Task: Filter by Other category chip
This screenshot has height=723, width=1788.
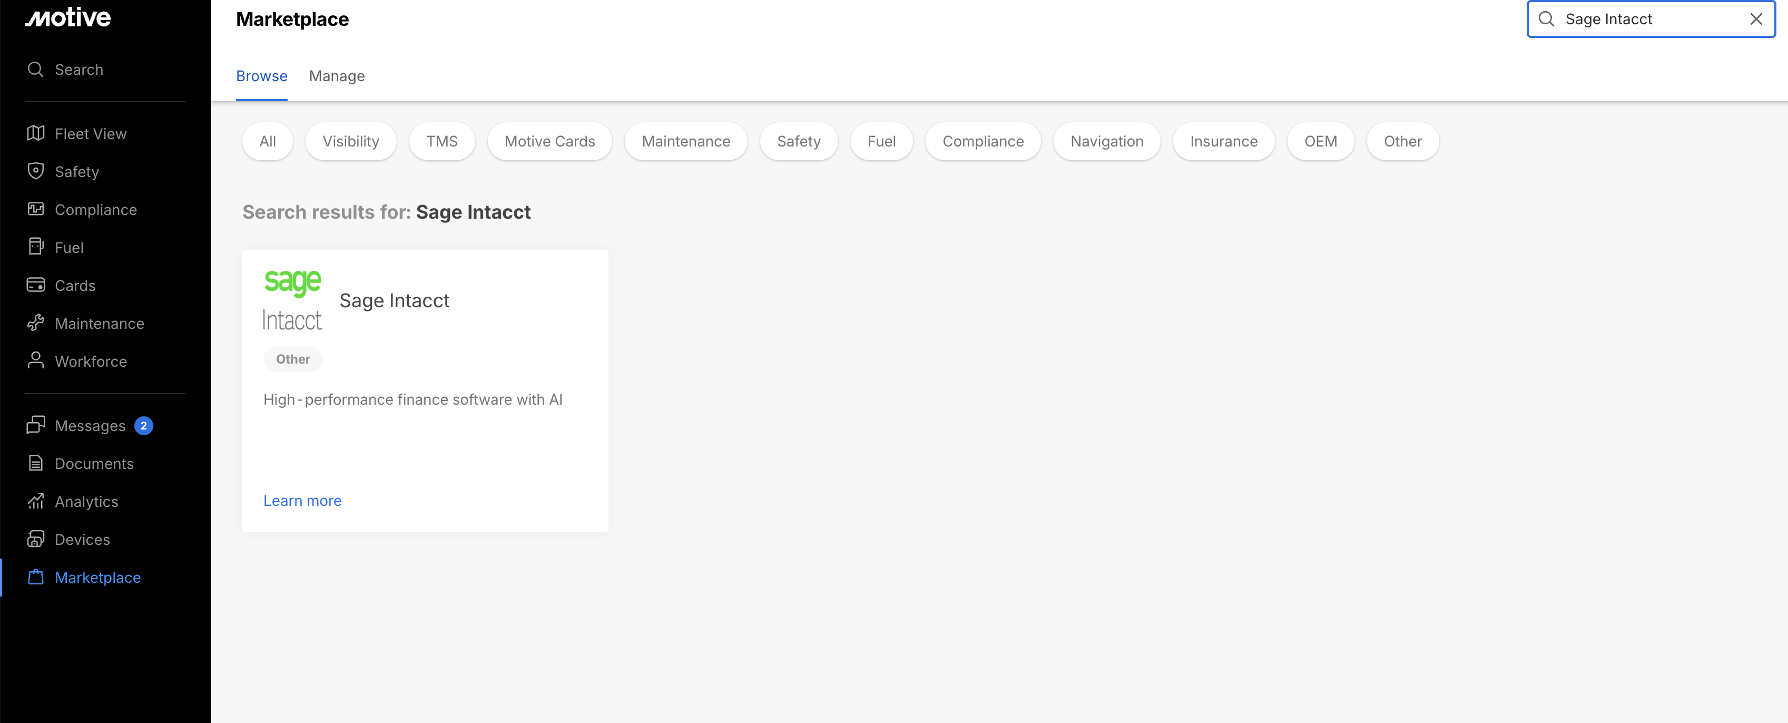Action: (1403, 141)
